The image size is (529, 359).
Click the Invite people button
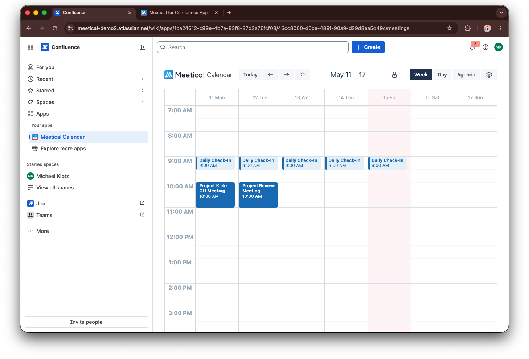click(86, 322)
